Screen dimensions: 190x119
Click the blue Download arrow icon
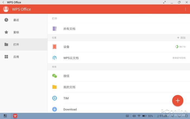[x=55, y=109]
